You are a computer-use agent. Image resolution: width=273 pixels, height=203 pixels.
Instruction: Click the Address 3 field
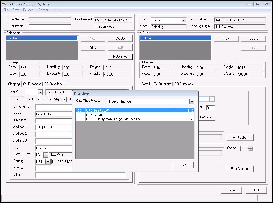pos(54,141)
